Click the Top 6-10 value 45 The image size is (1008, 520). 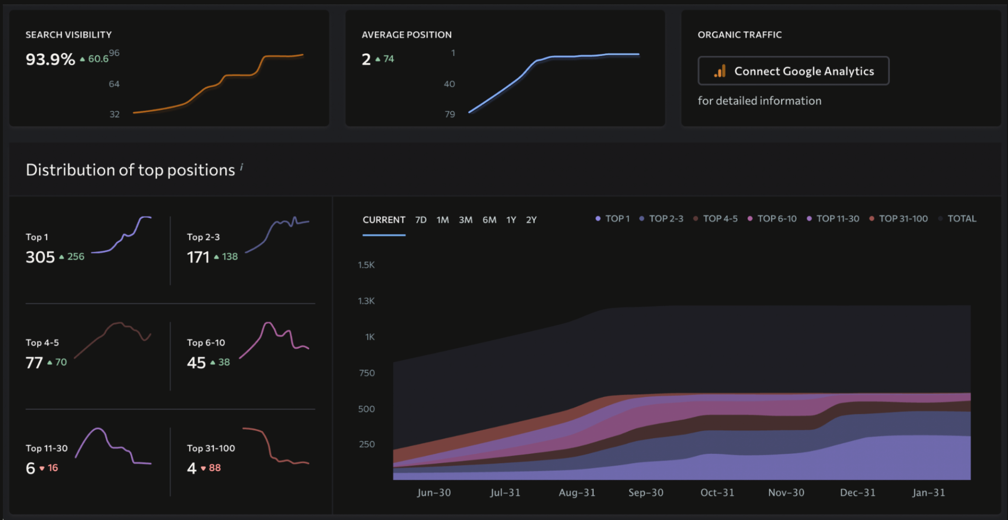tap(196, 363)
